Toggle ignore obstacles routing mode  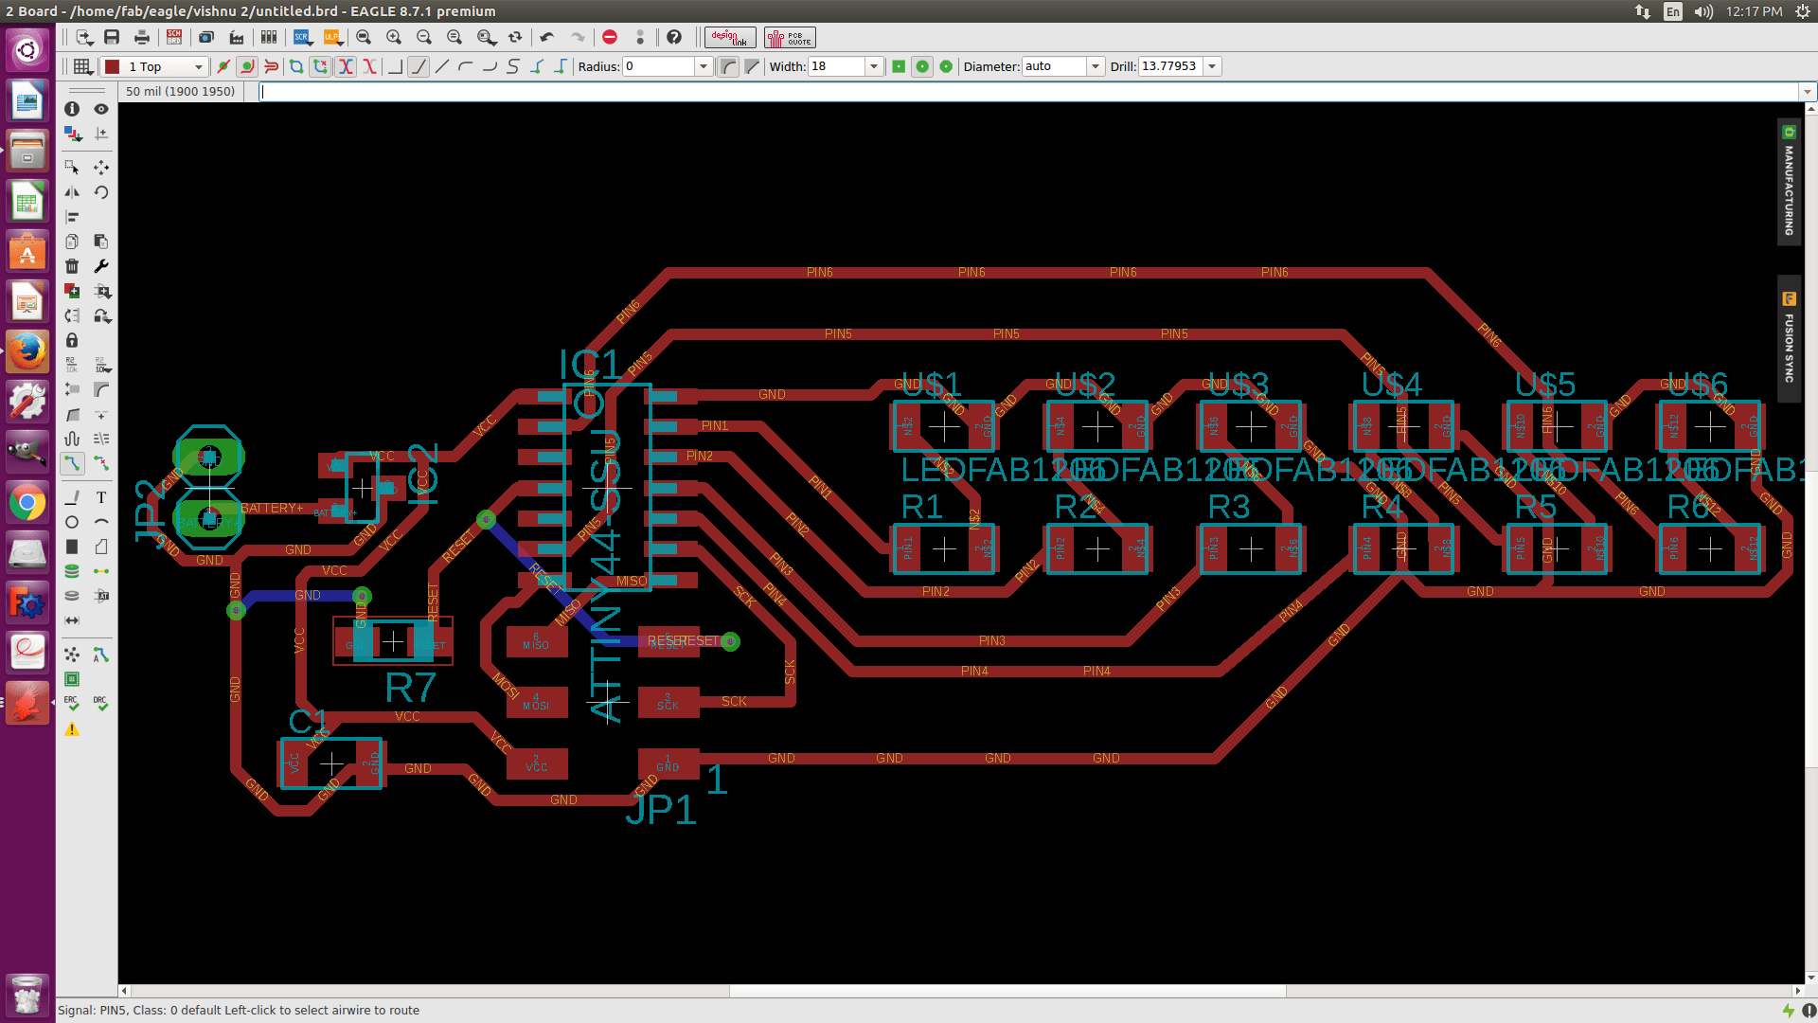(223, 66)
